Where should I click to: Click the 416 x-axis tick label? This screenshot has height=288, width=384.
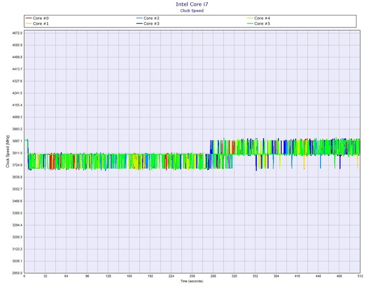297,276
